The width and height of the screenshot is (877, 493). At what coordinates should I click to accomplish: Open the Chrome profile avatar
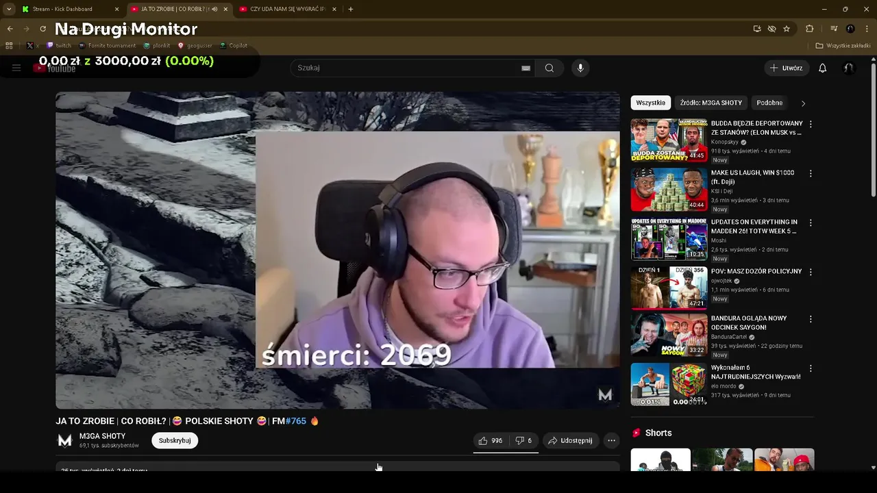tap(850, 29)
